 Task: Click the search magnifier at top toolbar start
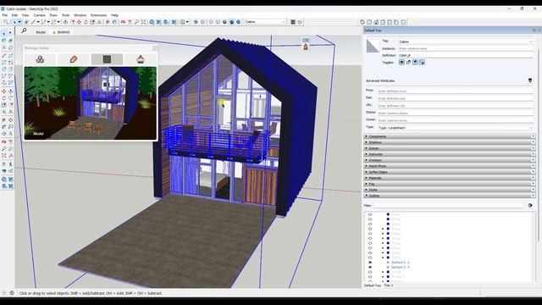(6, 22)
